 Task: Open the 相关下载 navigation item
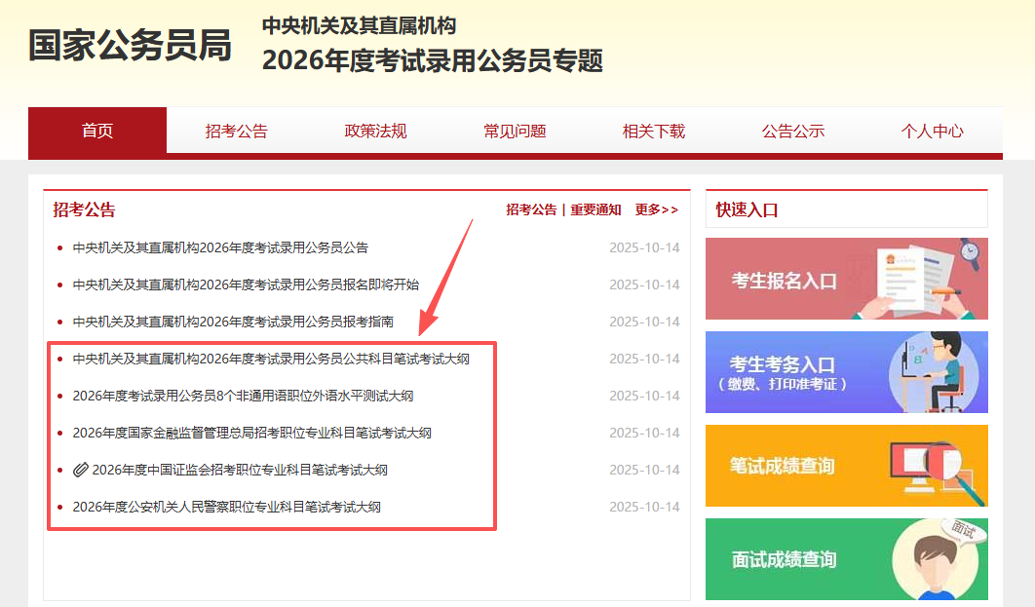(x=654, y=131)
